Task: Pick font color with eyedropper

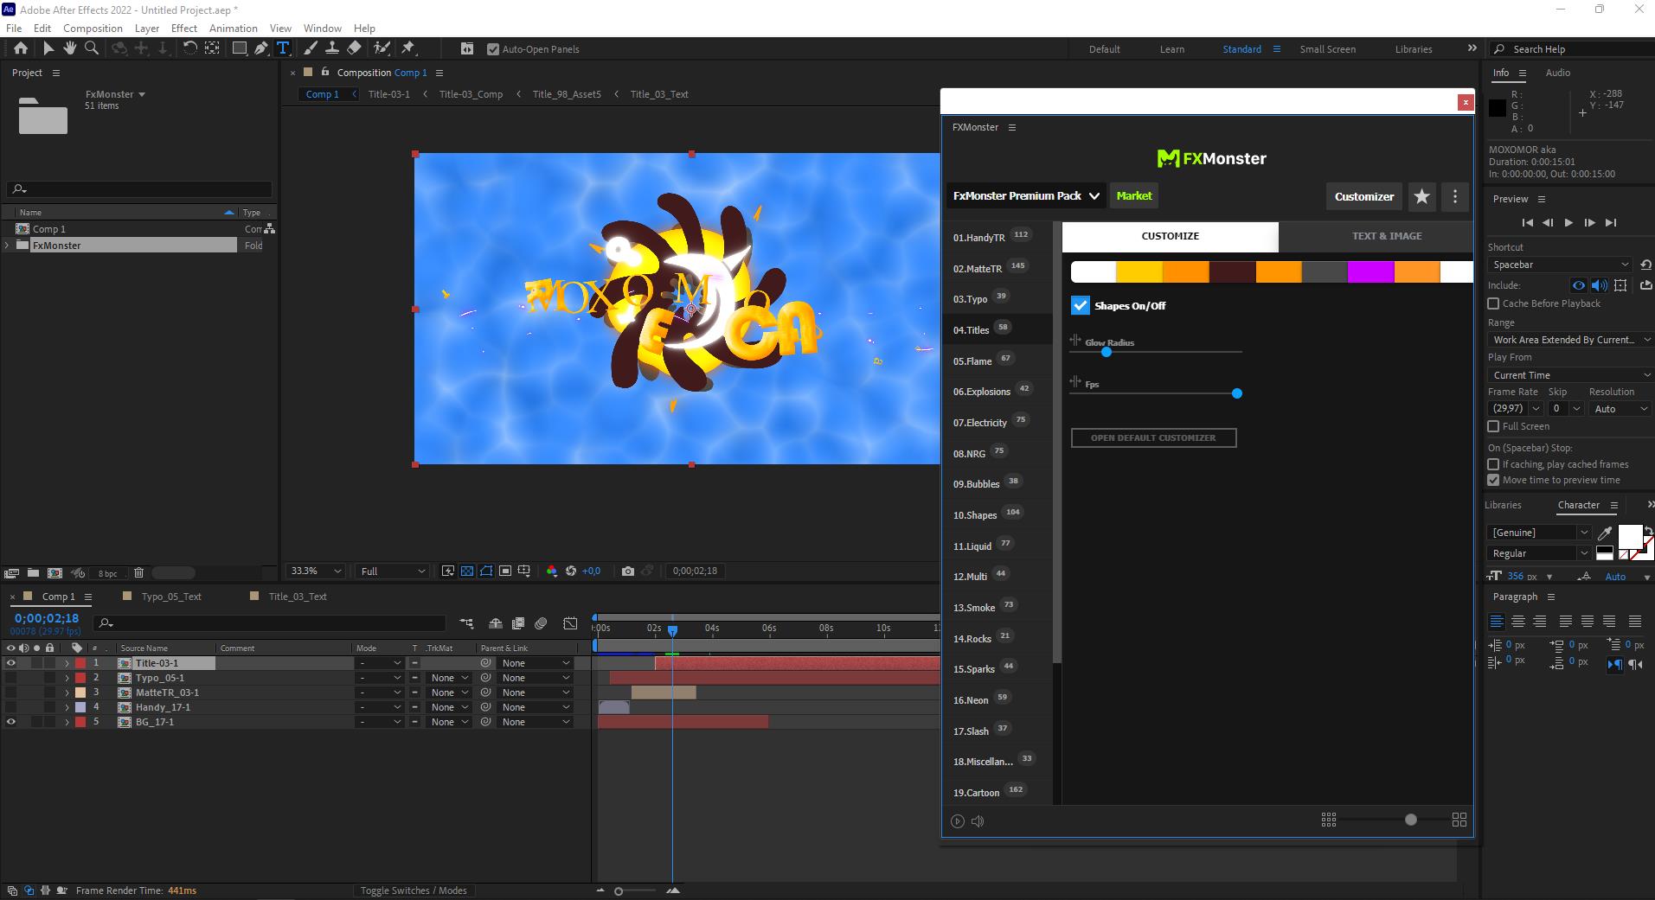Action: click(x=1605, y=533)
